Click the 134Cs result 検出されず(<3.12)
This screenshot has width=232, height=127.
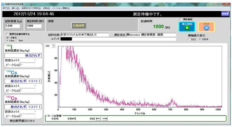[x=23, y=81]
